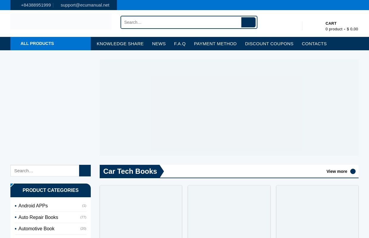
Task: Open the NEWS page
Action: point(159,43)
